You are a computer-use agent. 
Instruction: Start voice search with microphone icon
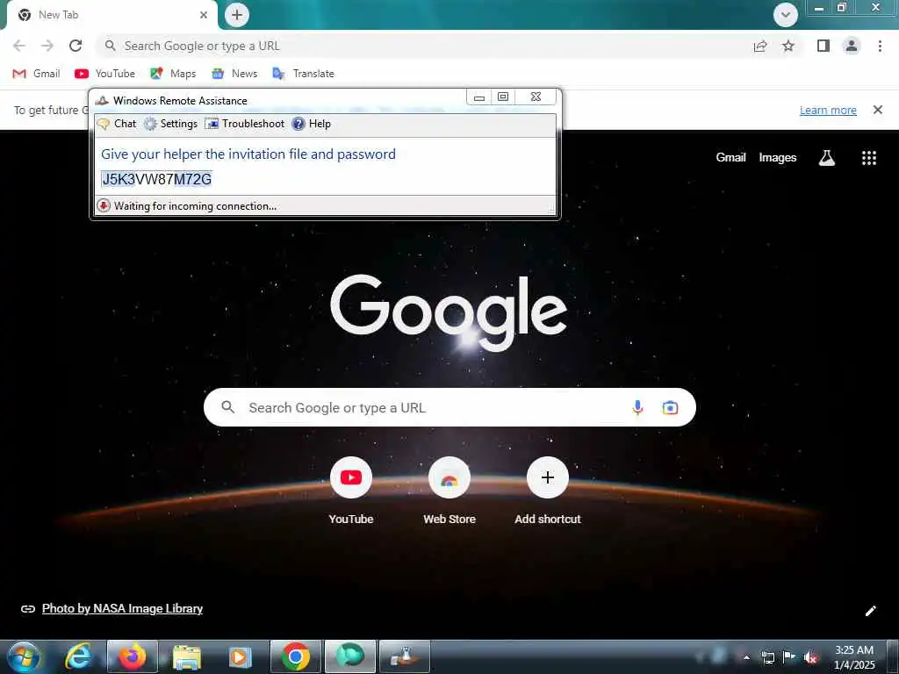637,407
